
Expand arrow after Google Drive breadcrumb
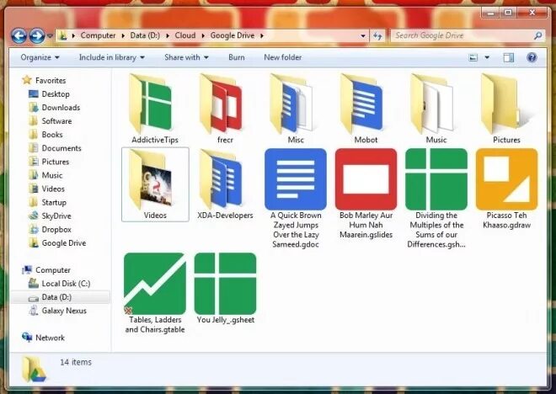262,36
